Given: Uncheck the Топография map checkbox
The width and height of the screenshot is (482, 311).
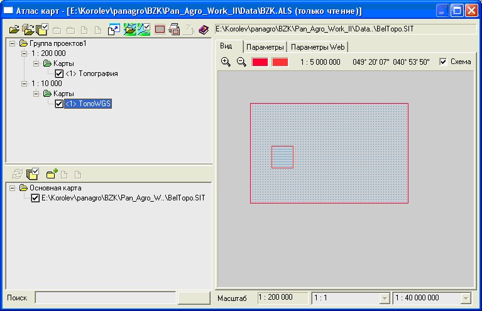Looking at the screenshot, I should coord(60,74).
